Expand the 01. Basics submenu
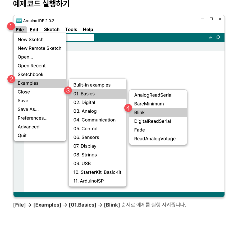This screenshot has height=234, width=238. 84,94
